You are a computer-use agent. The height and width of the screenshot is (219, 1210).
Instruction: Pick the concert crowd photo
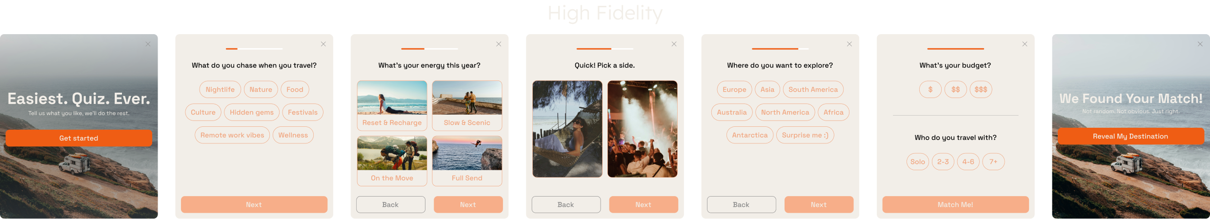(643, 129)
